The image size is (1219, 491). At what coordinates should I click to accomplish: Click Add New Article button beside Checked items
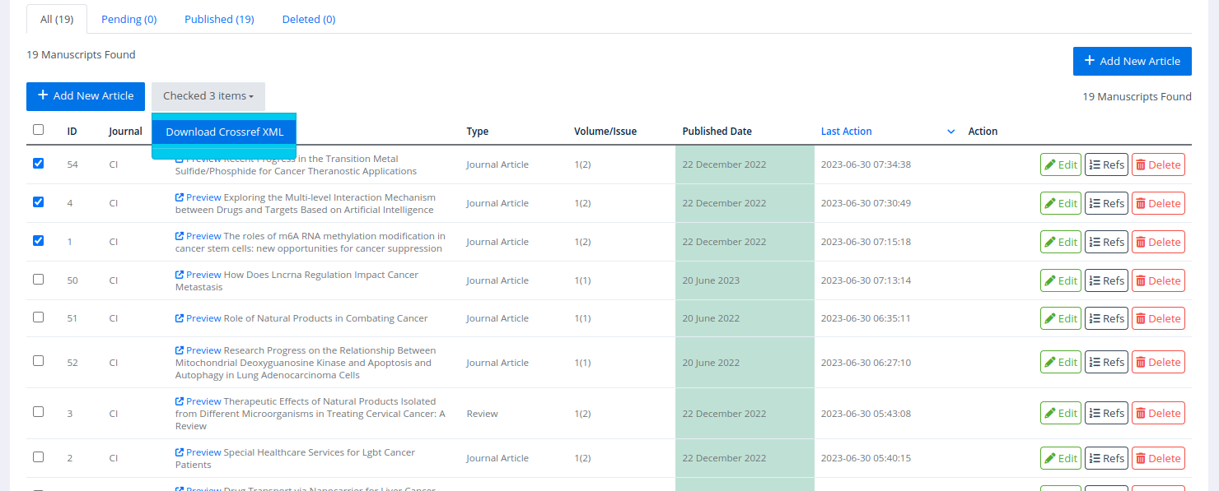point(86,96)
